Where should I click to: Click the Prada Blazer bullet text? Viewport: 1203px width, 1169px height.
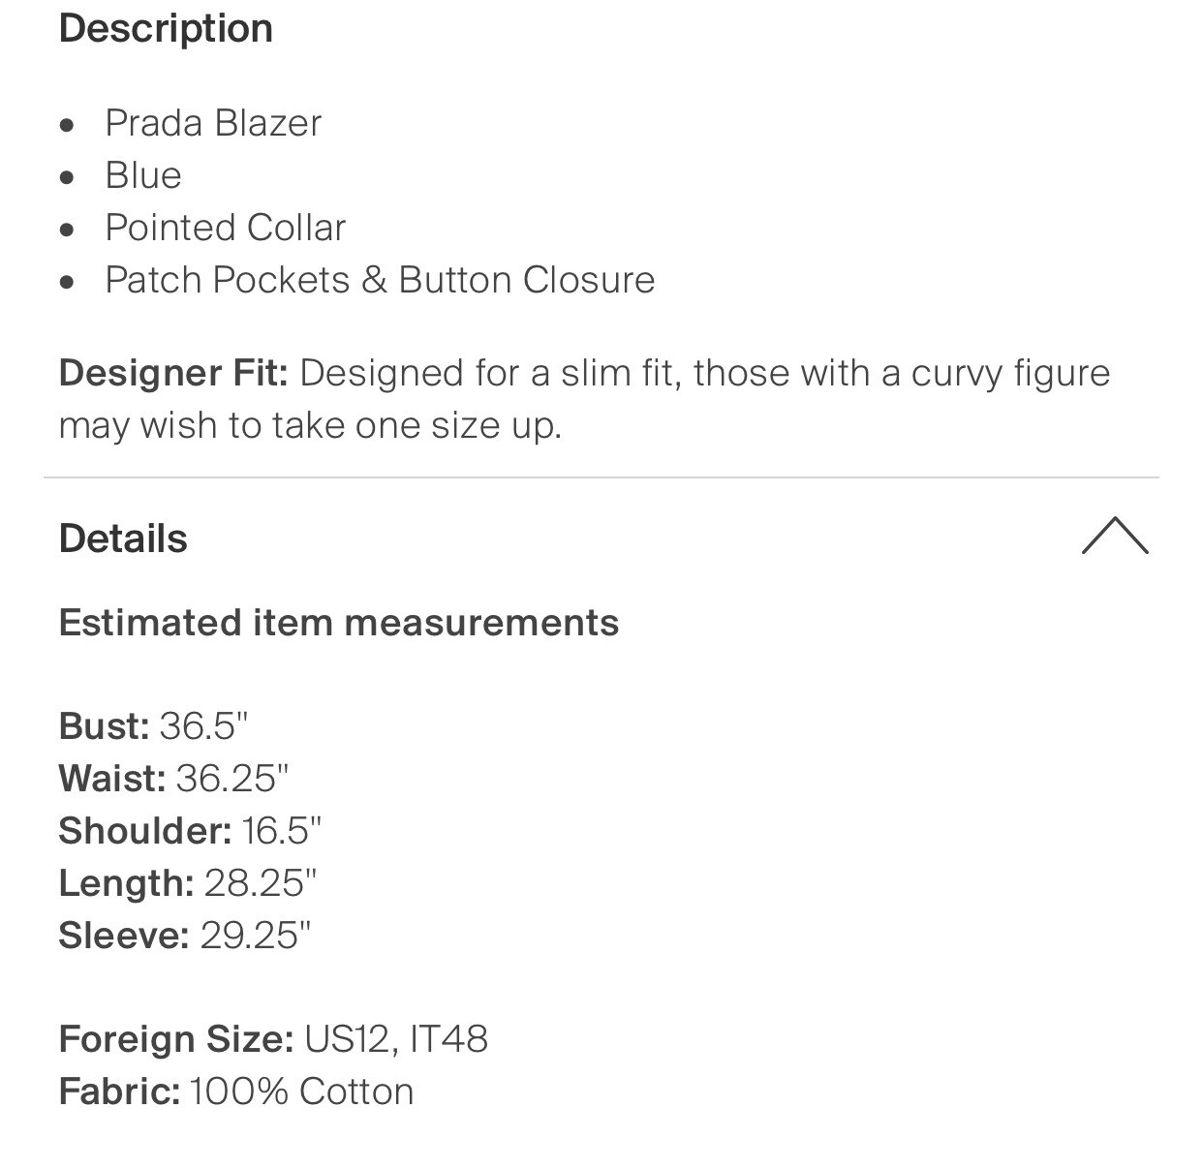213,123
